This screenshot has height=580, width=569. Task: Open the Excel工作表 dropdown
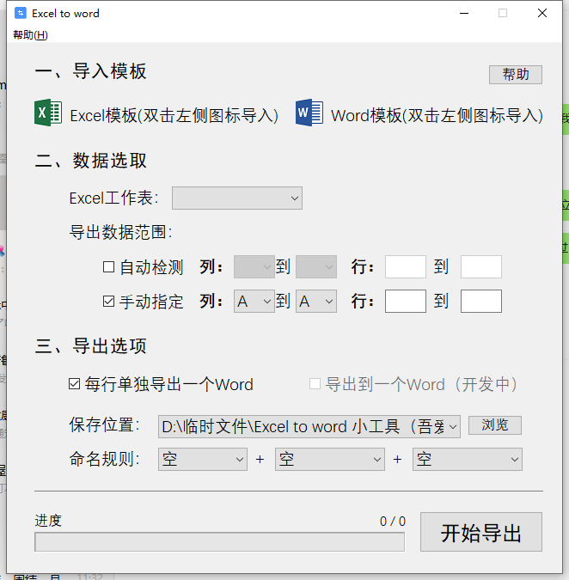(237, 198)
